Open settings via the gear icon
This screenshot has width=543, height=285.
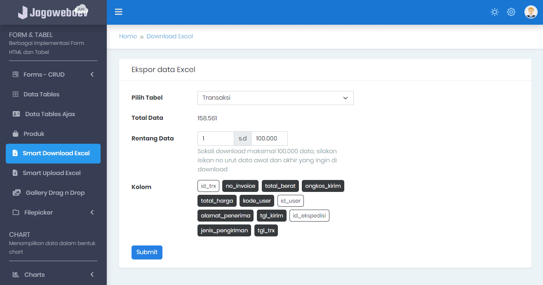[x=511, y=12]
